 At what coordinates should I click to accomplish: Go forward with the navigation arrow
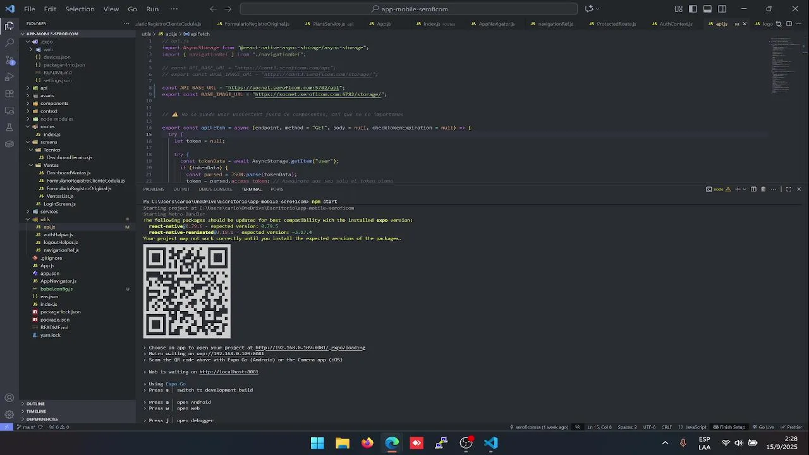pyautogui.click(x=228, y=9)
